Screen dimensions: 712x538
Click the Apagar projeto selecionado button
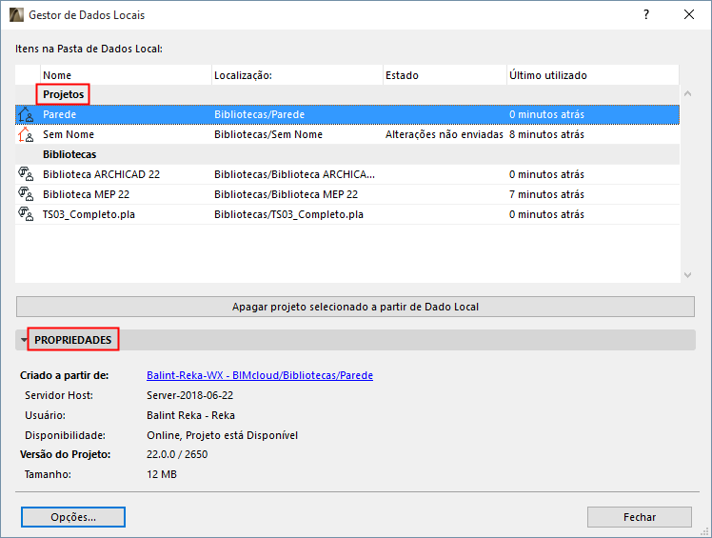355,307
